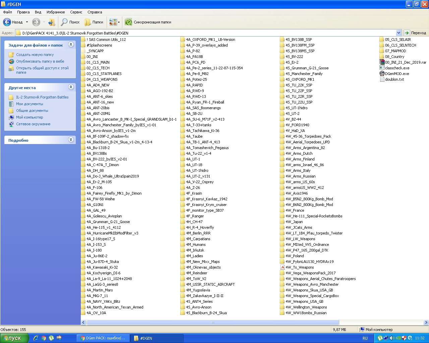Image resolution: width=429 pixels, height=343 pixels.
Task: Select the 4V_FORD1940 folder icon
Action: click(283, 125)
